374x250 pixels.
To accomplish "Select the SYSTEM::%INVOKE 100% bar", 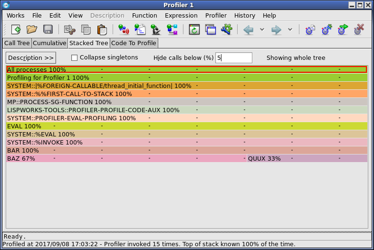I will [186, 143].
